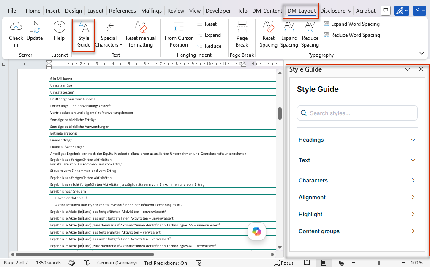
Task: Switch to the Layout tab
Action: (95, 11)
